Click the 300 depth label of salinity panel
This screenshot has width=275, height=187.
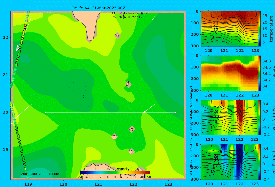point(195,90)
